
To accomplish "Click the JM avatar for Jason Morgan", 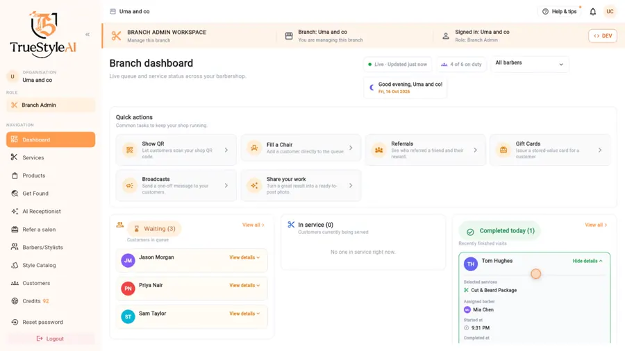I will [x=128, y=261].
